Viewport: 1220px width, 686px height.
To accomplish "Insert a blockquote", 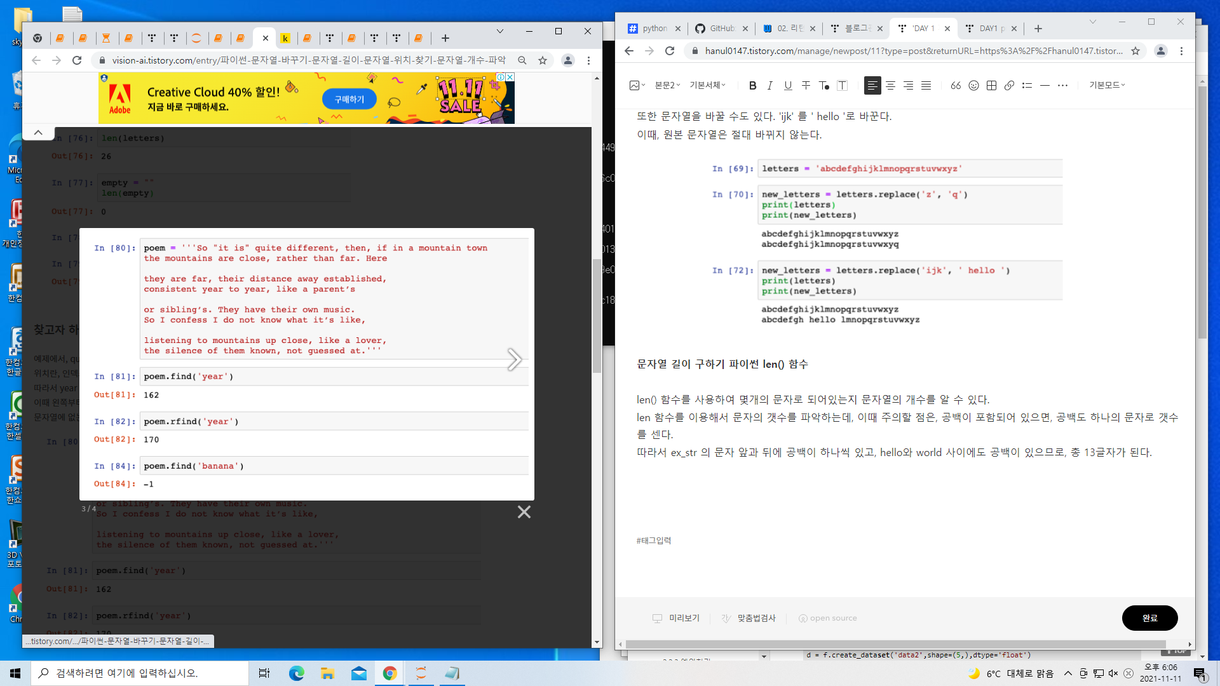I will coord(956,85).
